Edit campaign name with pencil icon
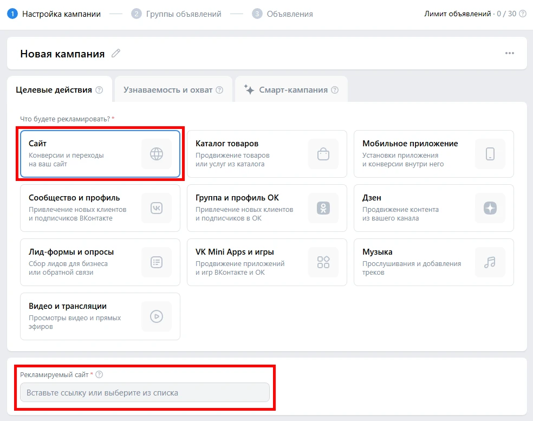 pos(116,53)
